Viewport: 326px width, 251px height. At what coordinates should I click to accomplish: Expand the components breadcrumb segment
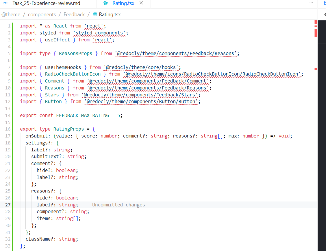[x=42, y=14]
